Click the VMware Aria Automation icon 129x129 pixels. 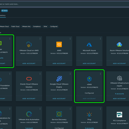click(29, 114)
